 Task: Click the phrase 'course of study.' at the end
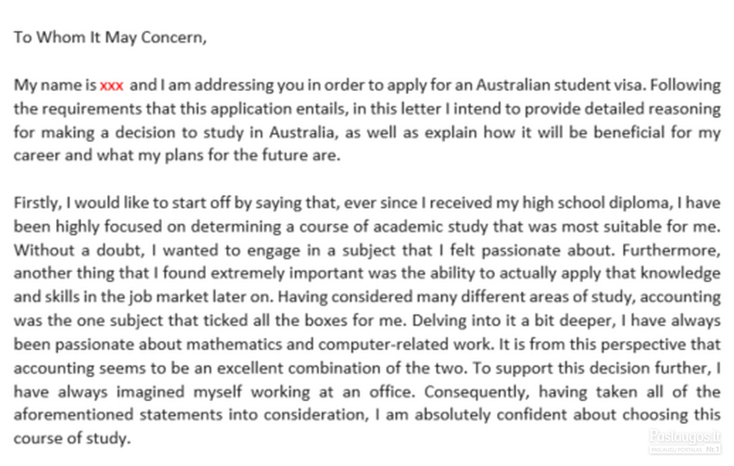point(72,439)
